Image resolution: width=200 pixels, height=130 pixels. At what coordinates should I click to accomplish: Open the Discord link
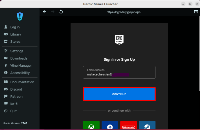[x=16, y=89]
